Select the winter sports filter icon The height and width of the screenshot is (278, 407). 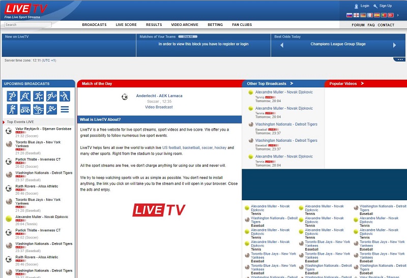pos(39,109)
